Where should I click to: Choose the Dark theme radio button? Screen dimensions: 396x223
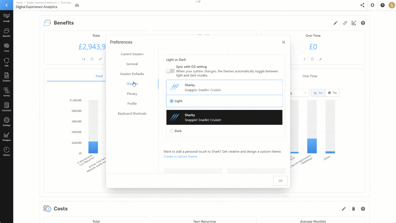point(171,131)
